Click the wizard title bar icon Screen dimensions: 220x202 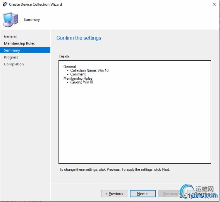[x=5, y=4]
